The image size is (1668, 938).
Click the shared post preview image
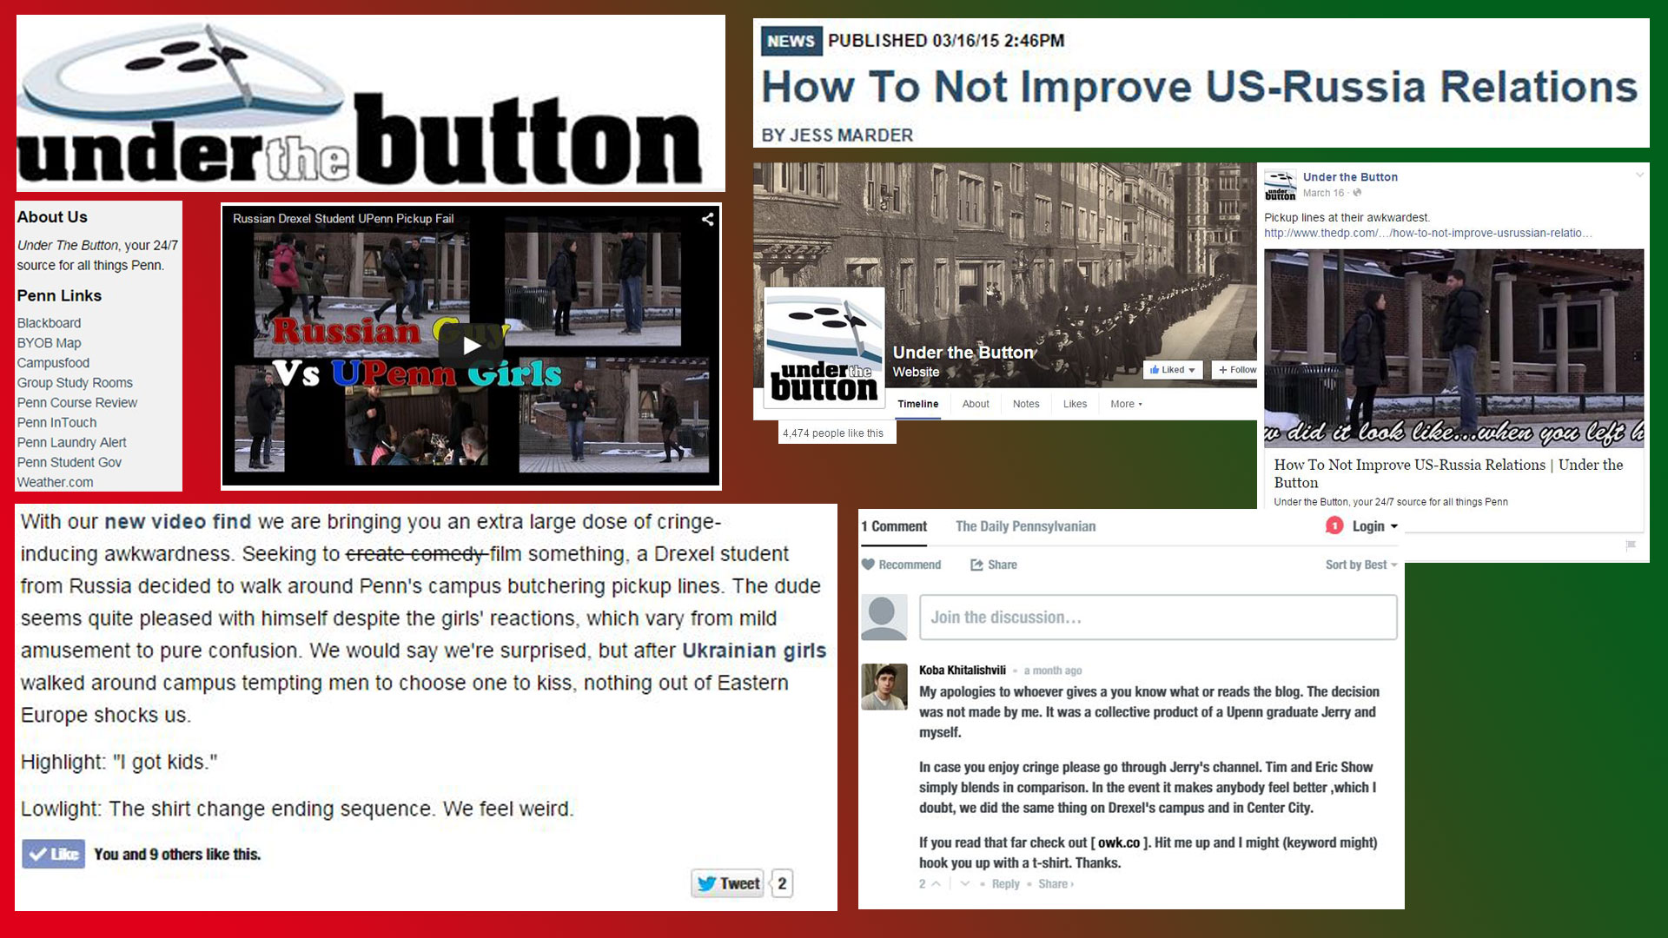point(1453,348)
